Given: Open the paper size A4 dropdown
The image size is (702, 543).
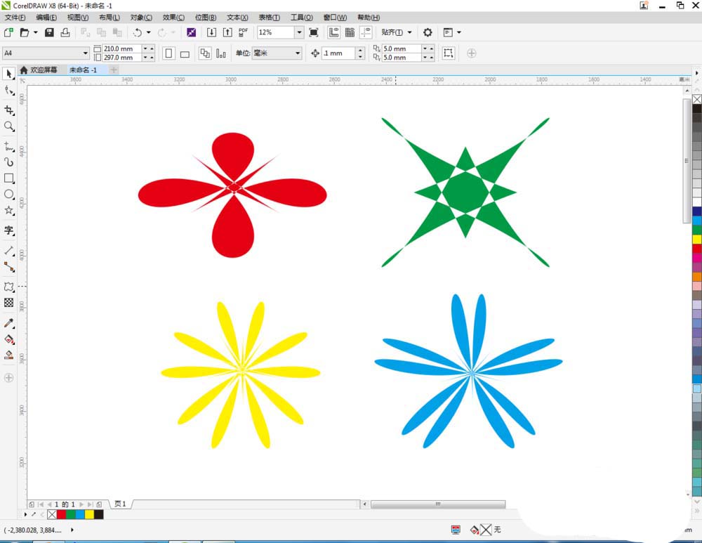Looking at the screenshot, I should tap(86, 53).
